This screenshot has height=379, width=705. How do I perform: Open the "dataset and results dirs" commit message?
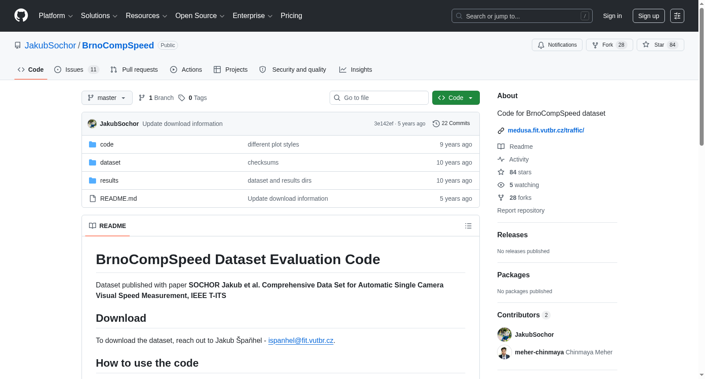coord(279,180)
